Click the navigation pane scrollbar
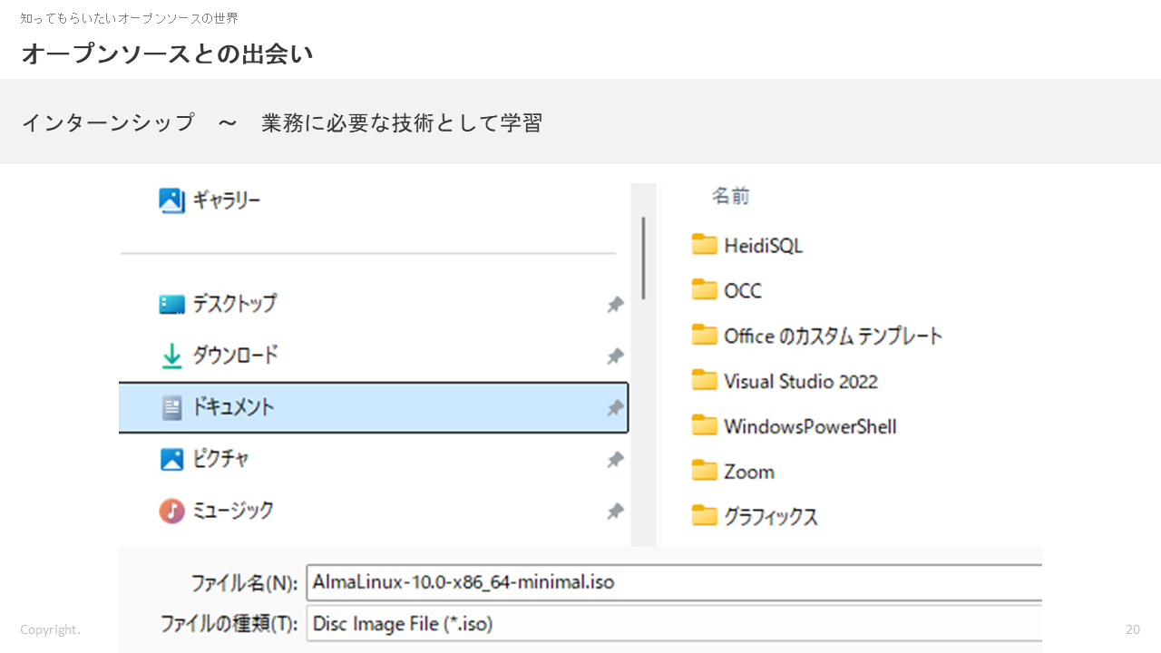This screenshot has width=1161, height=653. (x=643, y=258)
